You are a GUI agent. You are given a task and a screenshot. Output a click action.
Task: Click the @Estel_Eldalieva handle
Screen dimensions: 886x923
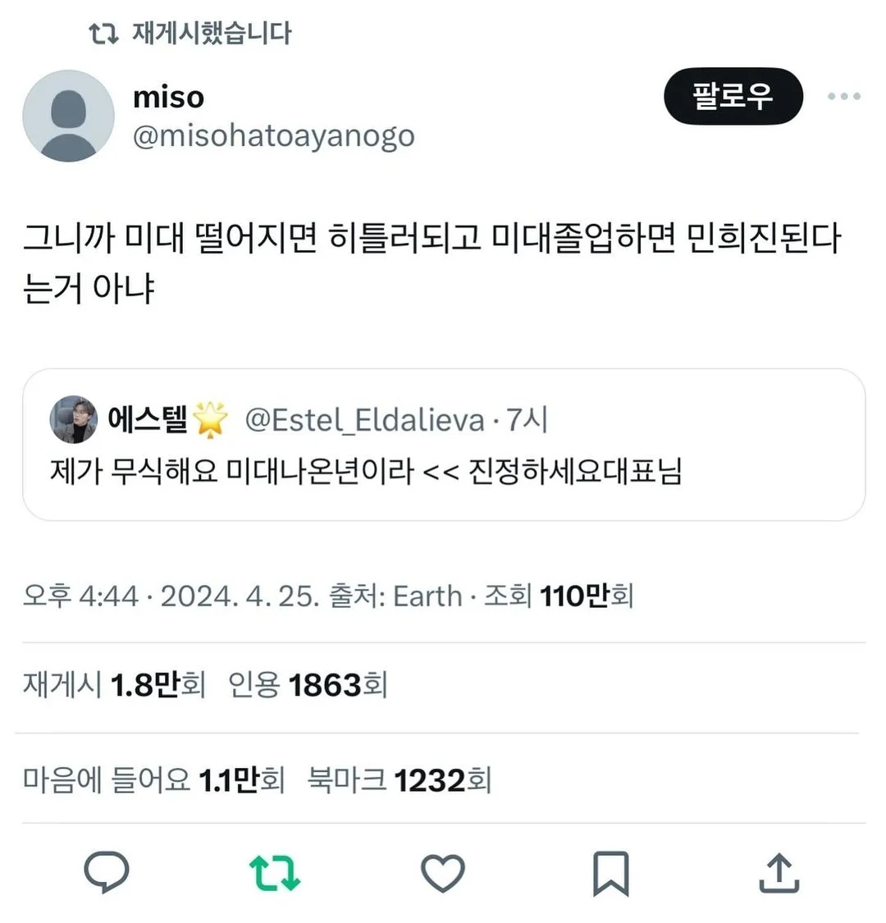[x=364, y=420]
